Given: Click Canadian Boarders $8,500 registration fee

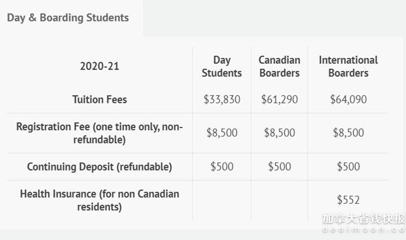Looking at the screenshot, I should [x=280, y=133].
